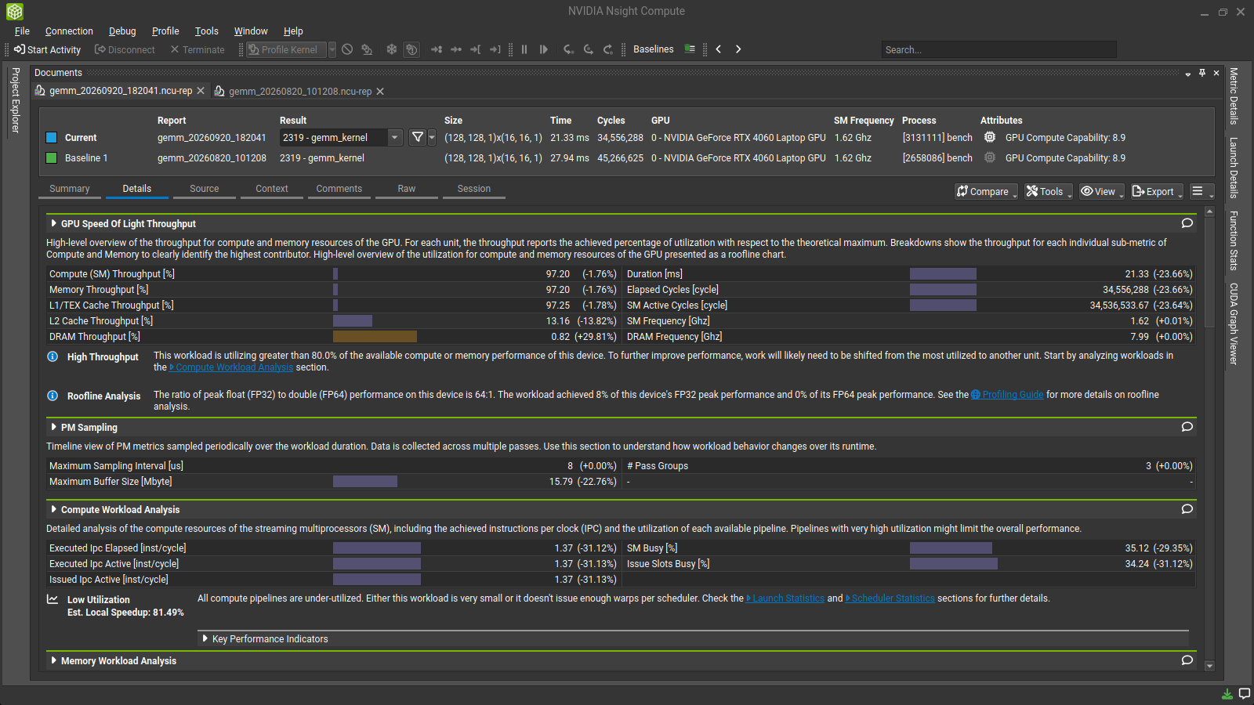Screen dimensions: 1254x705
Task: Follow the Launch Statistics link
Action: coord(785,598)
